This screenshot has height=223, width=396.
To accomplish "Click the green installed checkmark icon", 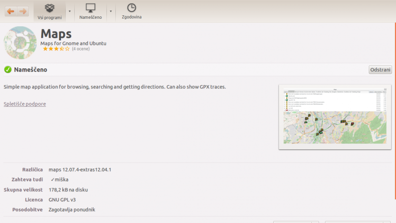I will pyautogui.click(x=8, y=70).
